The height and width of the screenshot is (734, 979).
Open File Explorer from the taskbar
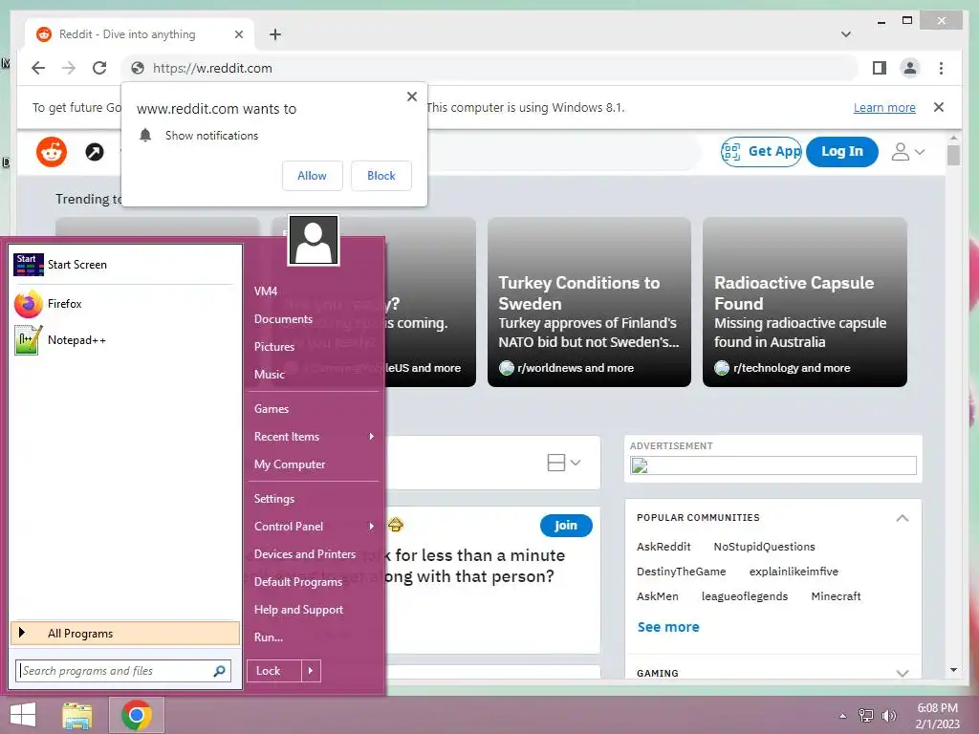(x=77, y=715)
